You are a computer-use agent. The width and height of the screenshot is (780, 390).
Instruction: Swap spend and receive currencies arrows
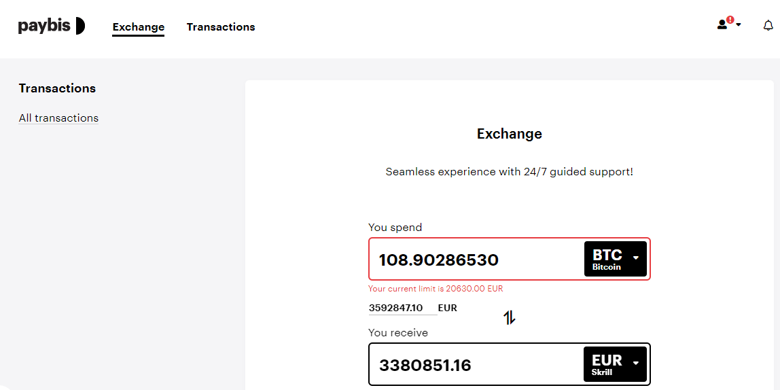coord(509,317)
